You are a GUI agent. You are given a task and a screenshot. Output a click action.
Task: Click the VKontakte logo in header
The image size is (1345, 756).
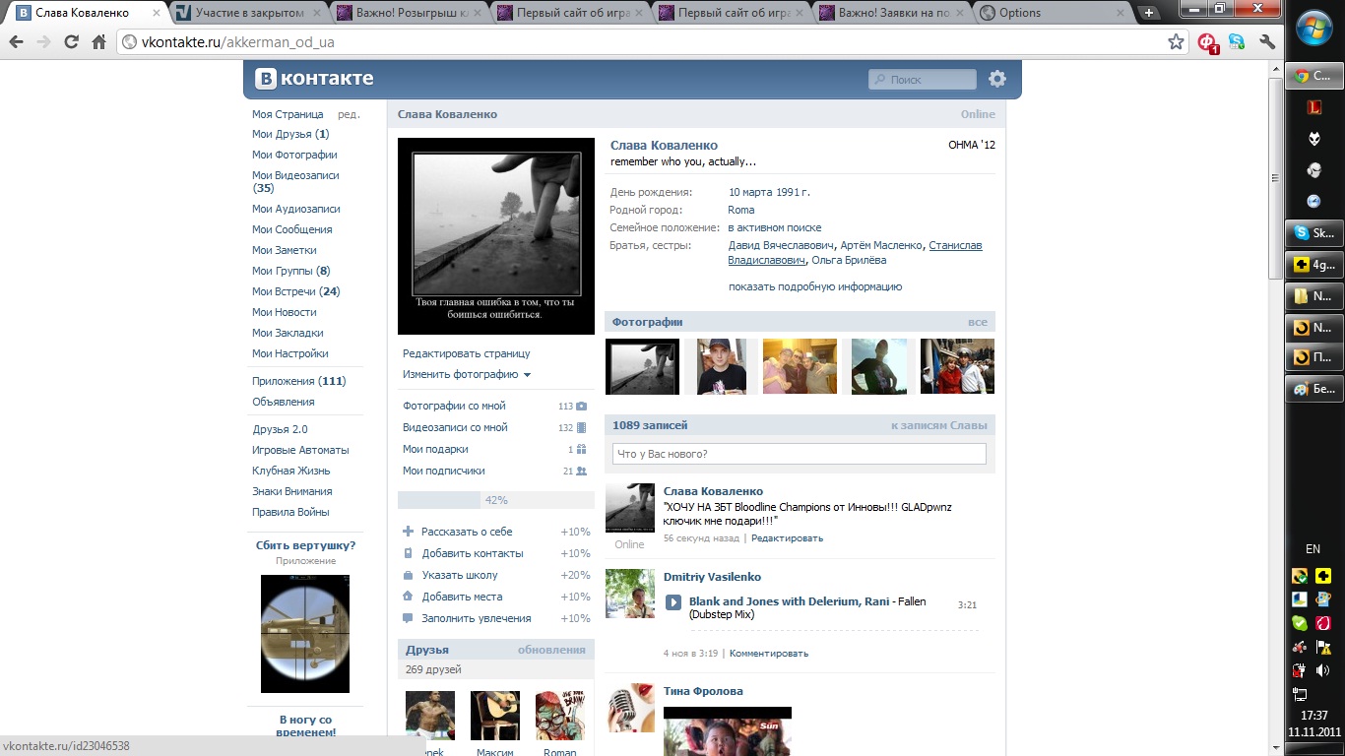click(315, 79)
